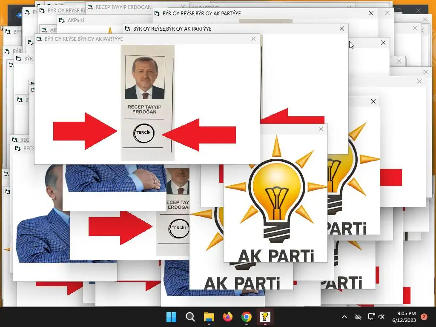This screenshot has width=436, height=327.
Task: Click the TERCİH stamp in the front window
Action: click(x=143, y=133)
